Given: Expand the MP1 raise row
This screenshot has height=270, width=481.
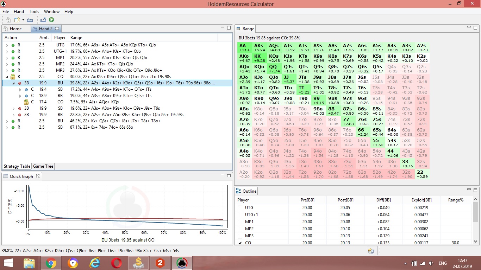Looking at the screenshot, I should click(7, 58).
